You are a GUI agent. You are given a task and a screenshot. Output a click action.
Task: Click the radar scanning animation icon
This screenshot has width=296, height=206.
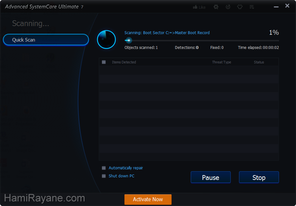pyautogui.click(x=106, y=40)
